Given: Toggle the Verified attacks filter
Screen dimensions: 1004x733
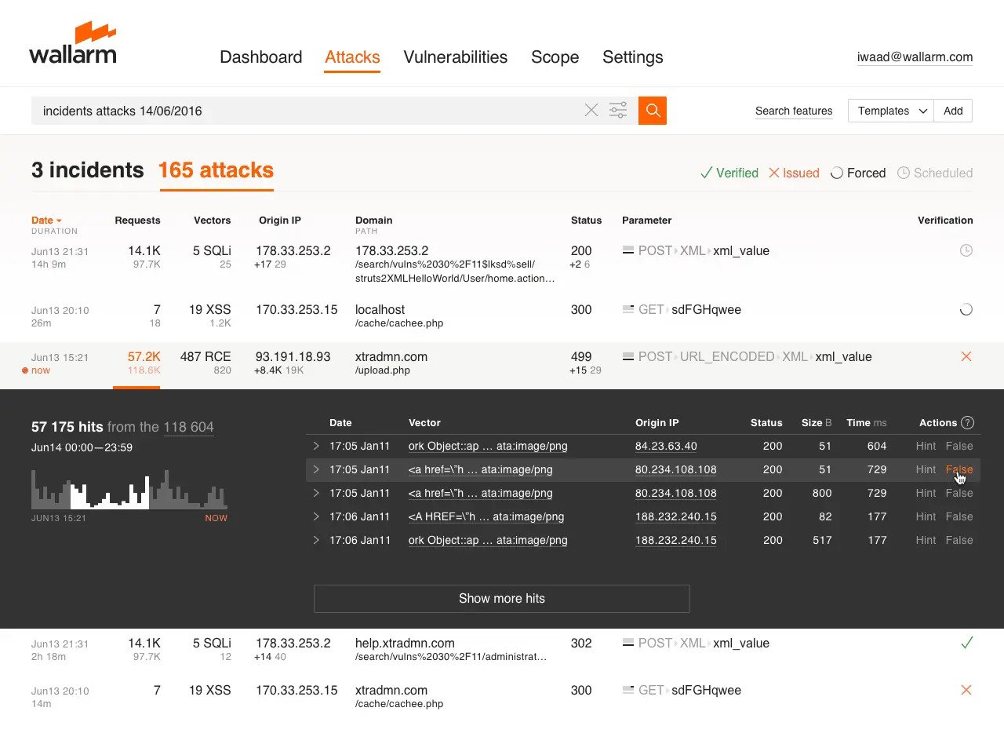Looking at the screenshot, I should pyautogui.click(x=729, y=173).
